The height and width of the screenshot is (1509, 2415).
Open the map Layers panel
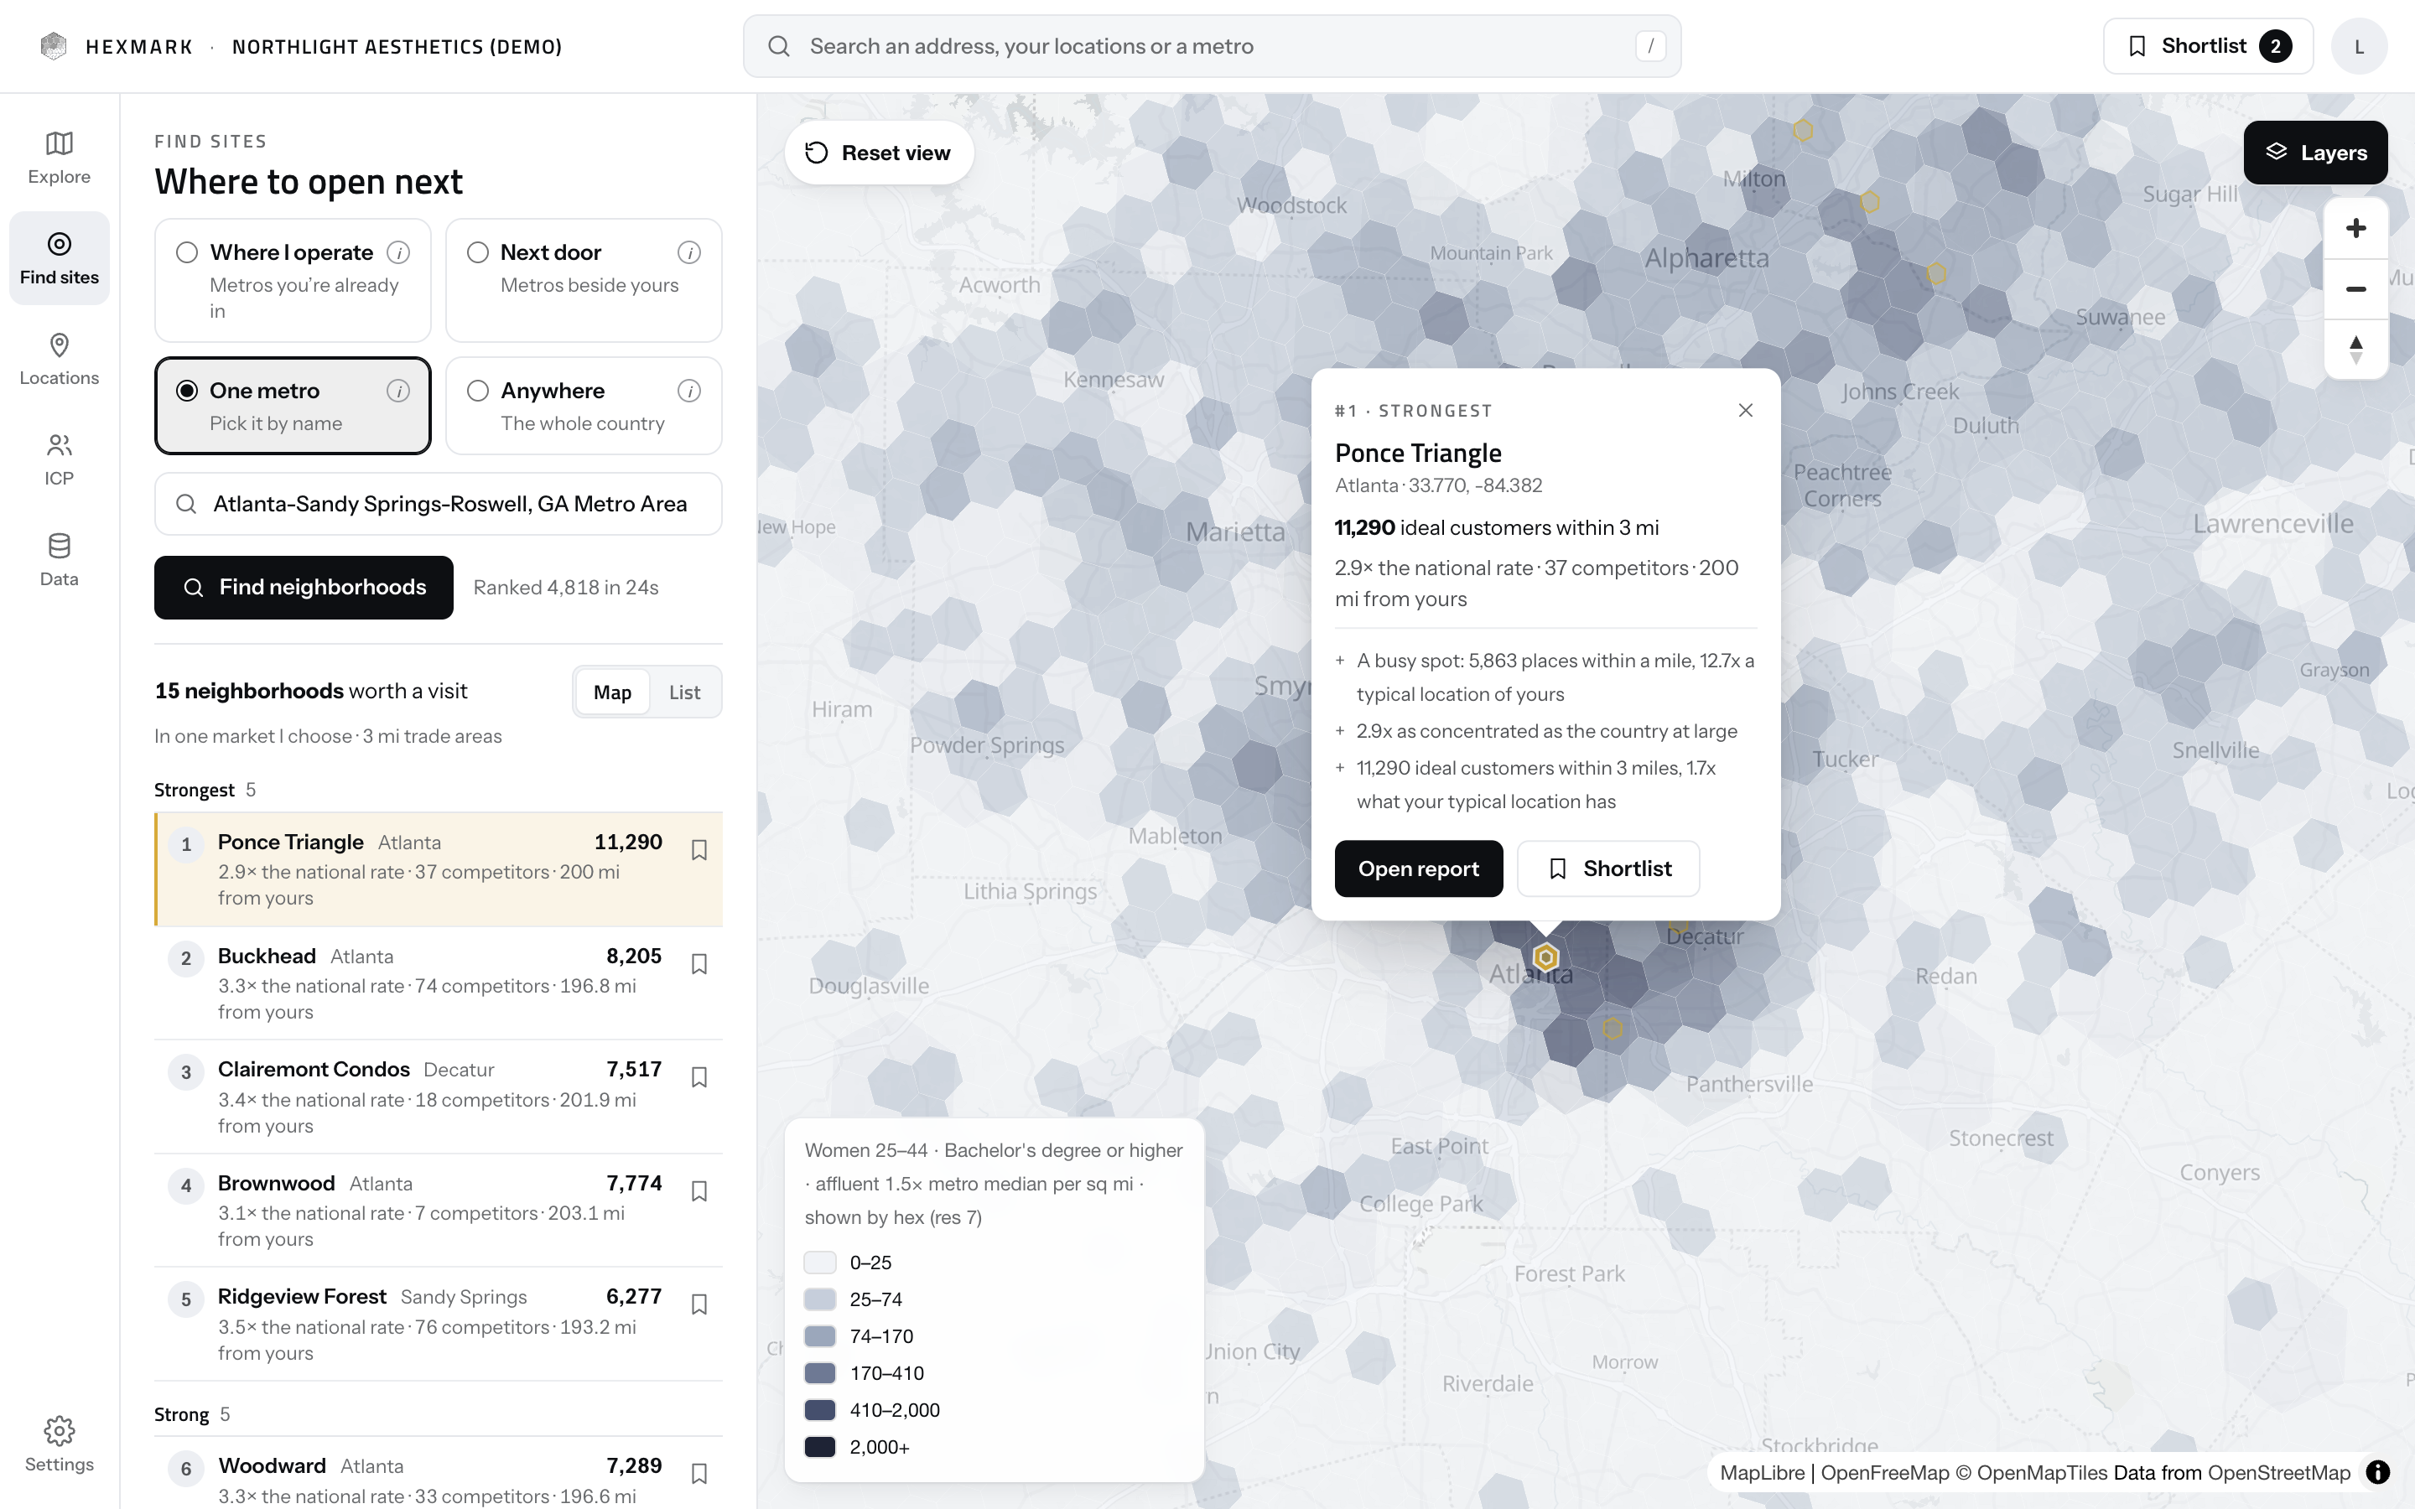[x=2315, y=153]
